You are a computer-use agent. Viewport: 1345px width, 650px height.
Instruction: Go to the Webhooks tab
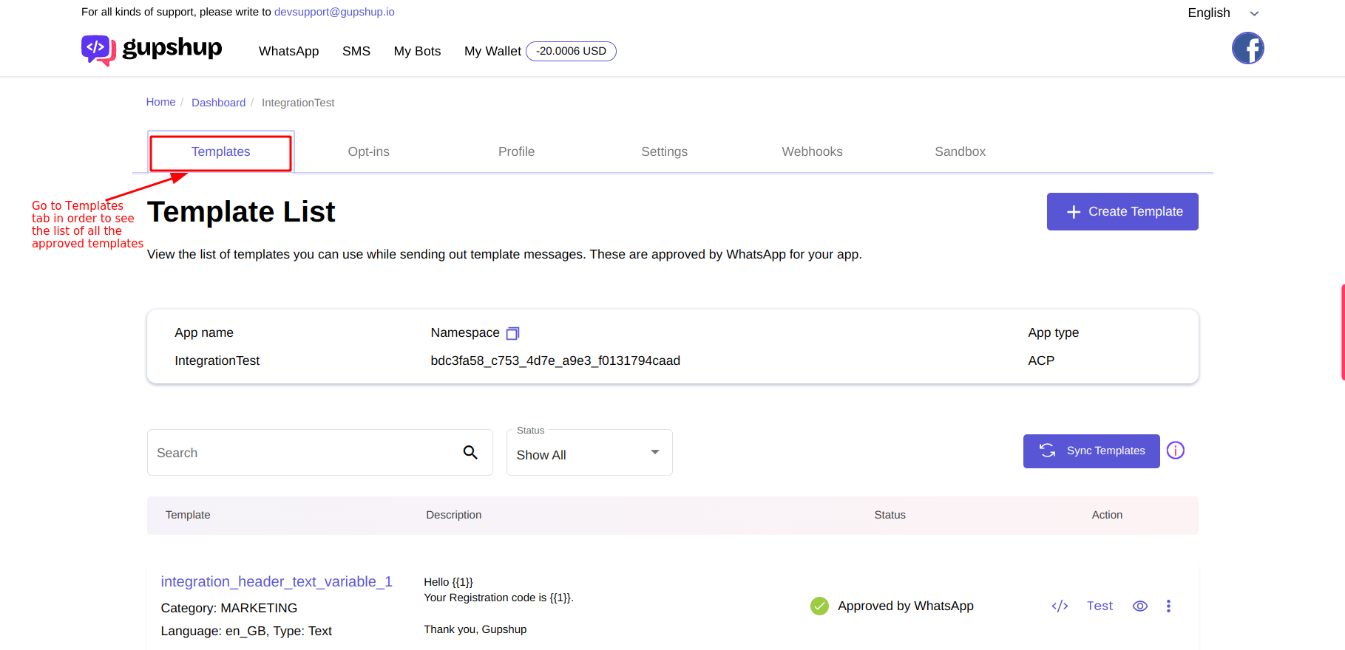(x=812, y=151)
